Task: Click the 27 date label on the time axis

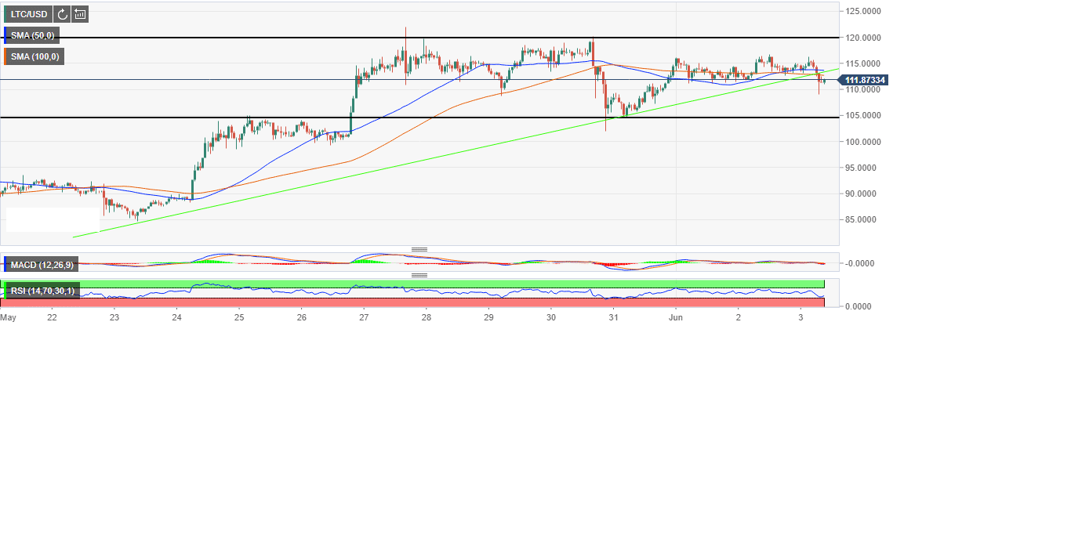Action: click(x=364, y=317)
